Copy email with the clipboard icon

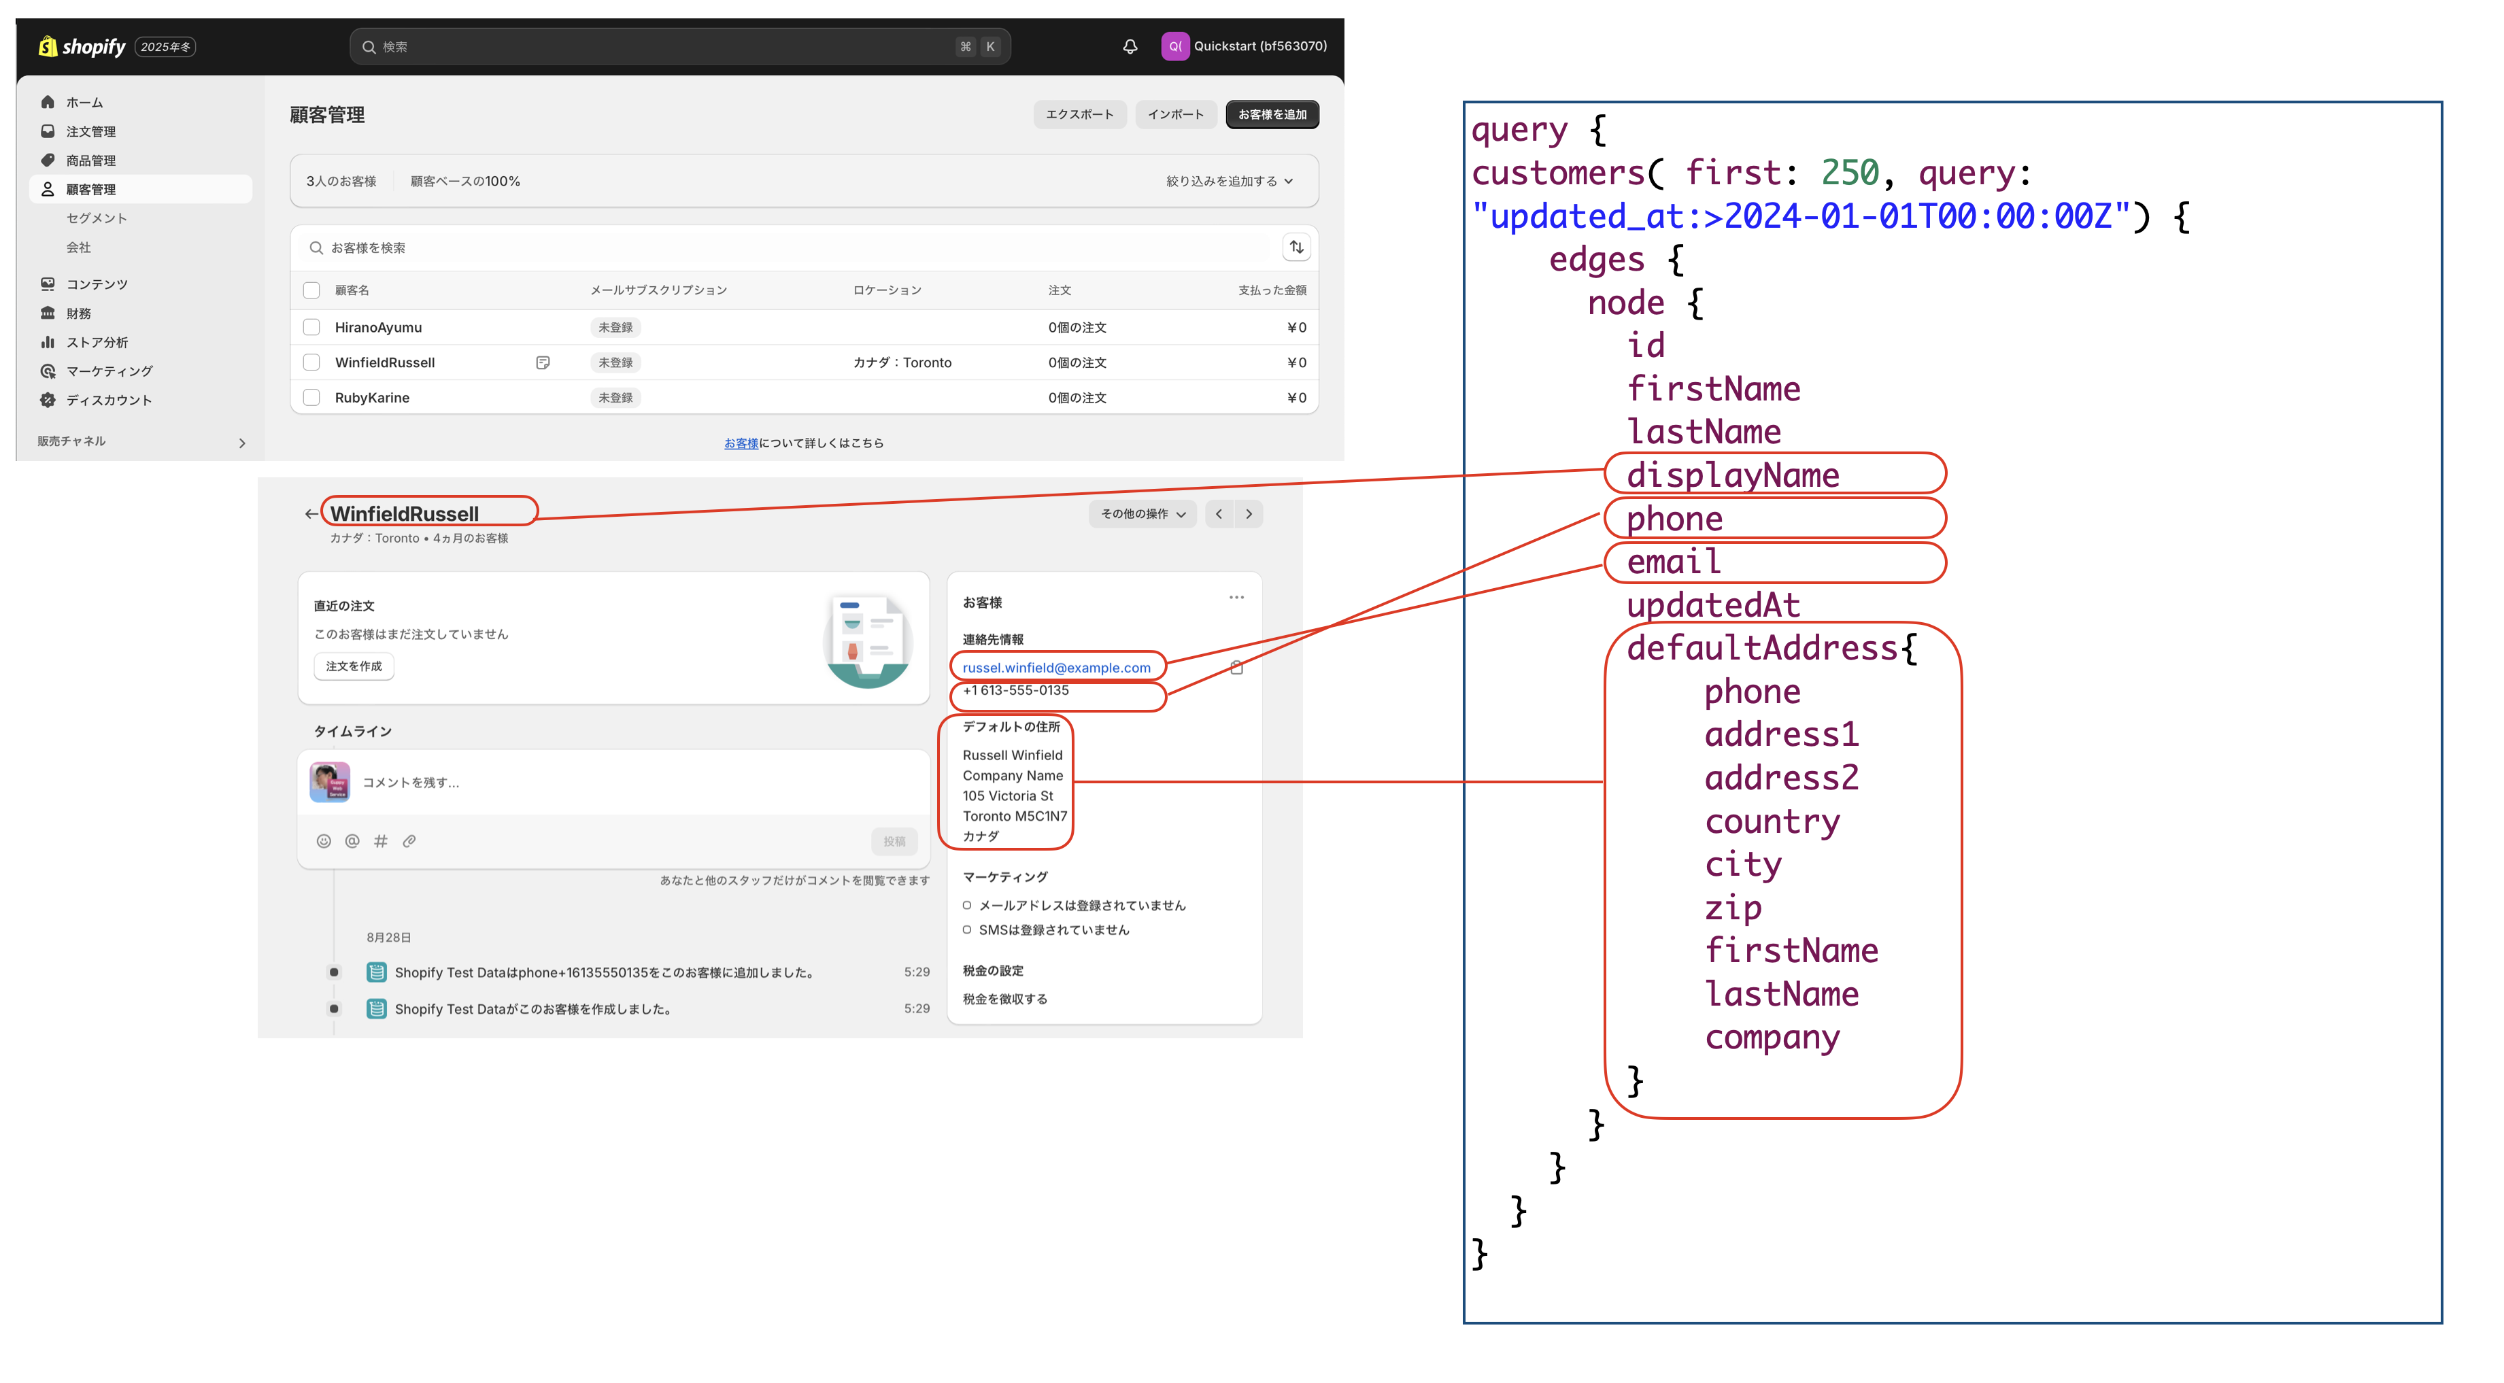(1236, 668)
